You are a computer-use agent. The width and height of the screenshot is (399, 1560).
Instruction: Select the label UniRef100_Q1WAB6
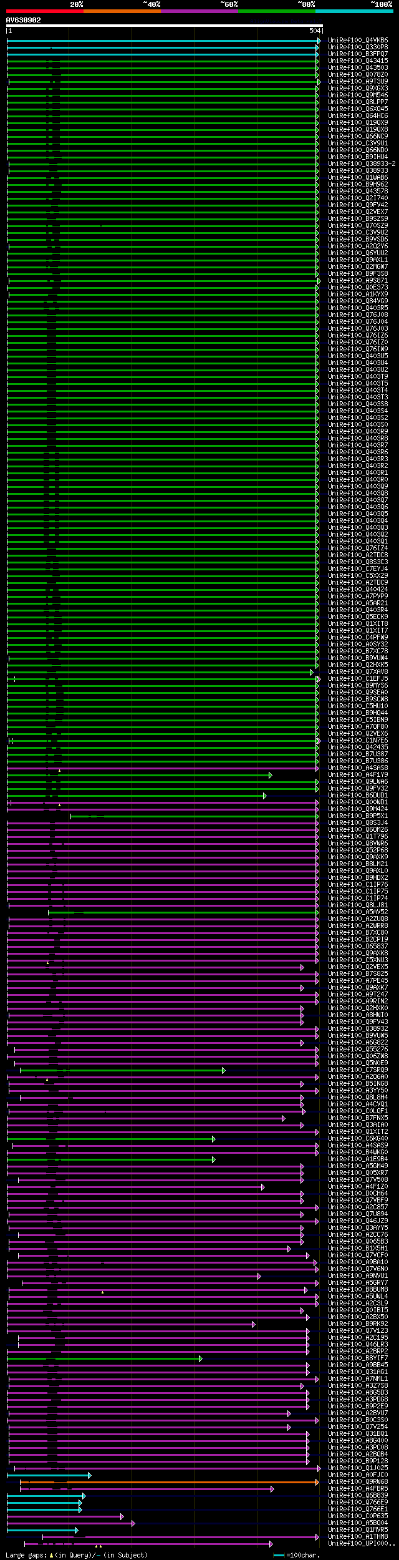pyautogui.click(x=358, y=178)
